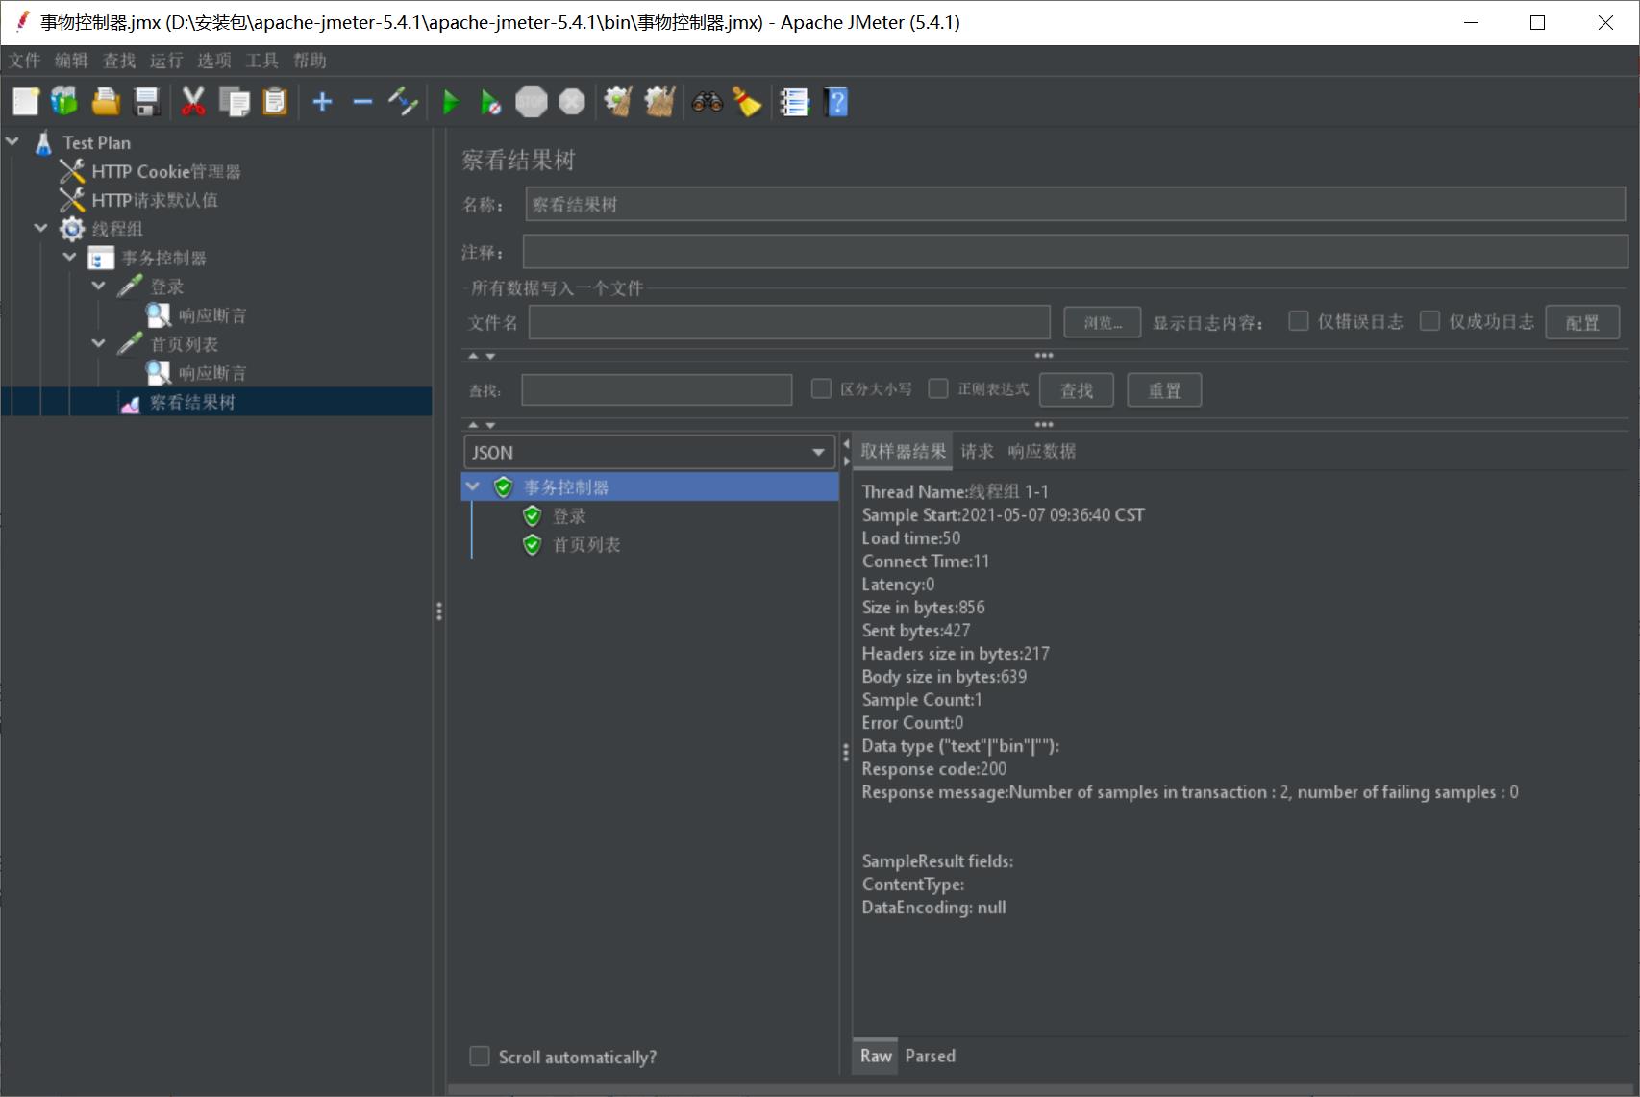Open the Function Helper list icon
The image size is (1640, 1097).
pos(794,101)
